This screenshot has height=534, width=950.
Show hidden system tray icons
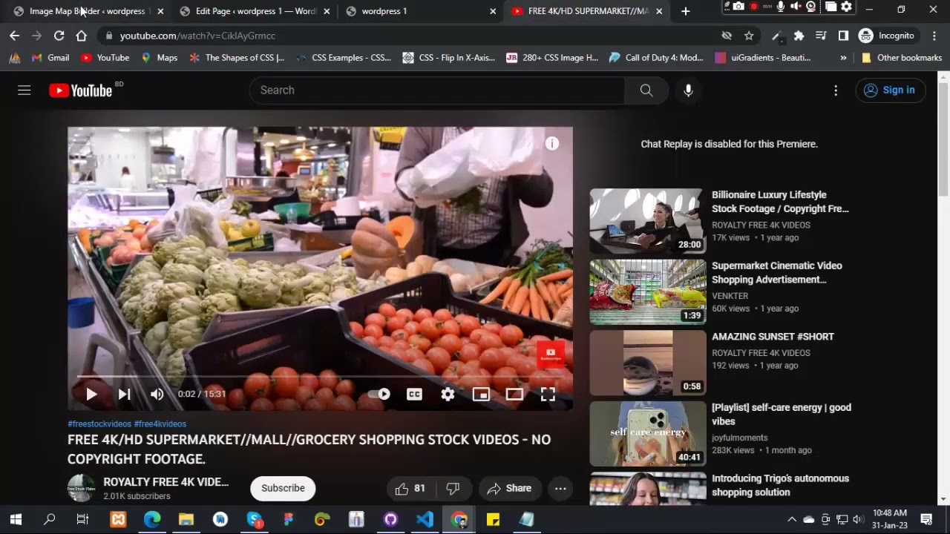792,519
